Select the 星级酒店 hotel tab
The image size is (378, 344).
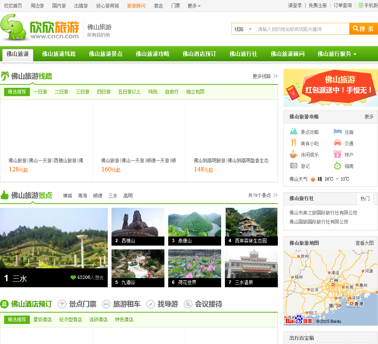[x=42, y=320]
